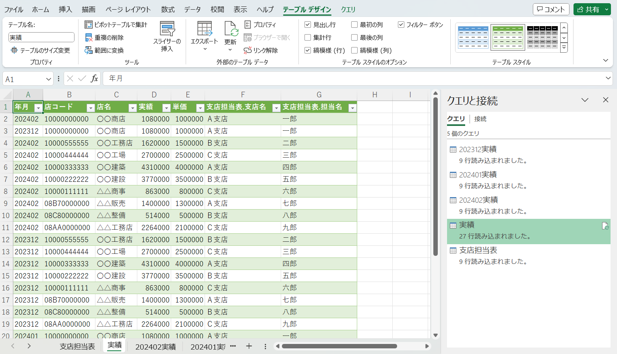Switch to the Data (データ) tab
Screen dimensions: 617x354
[192, 9]
